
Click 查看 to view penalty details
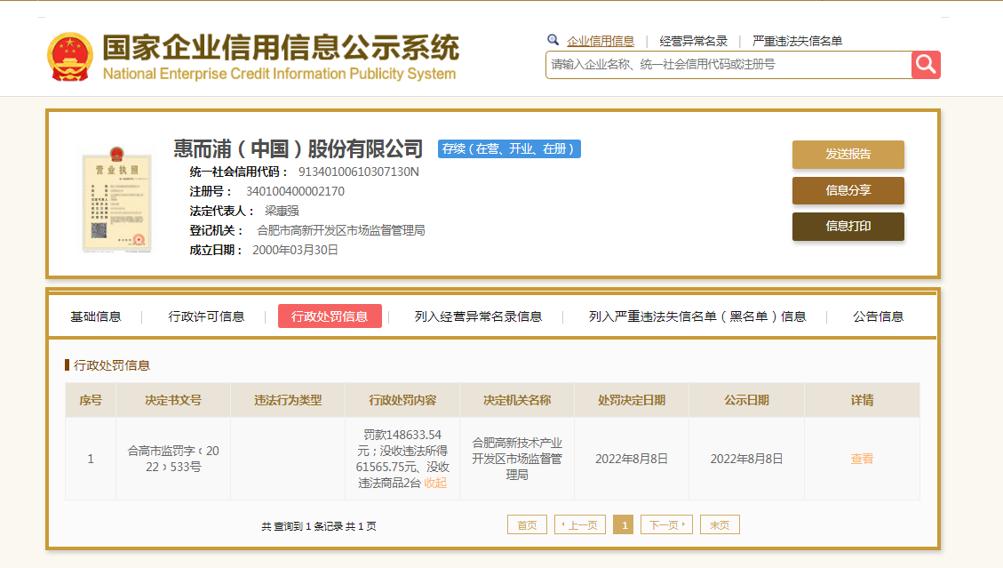(x=862, y=459)
